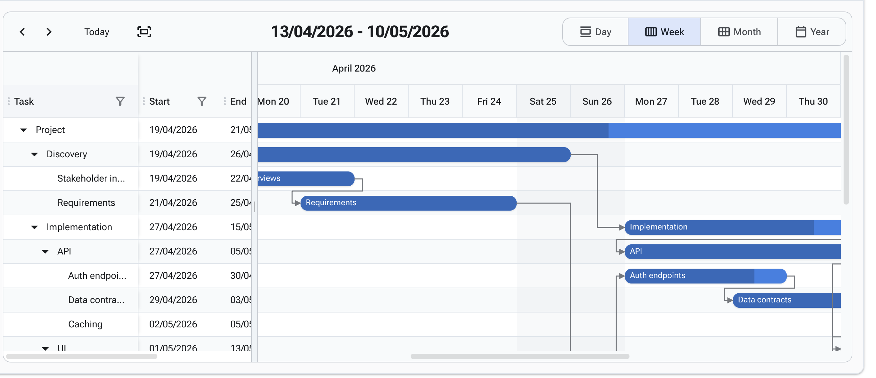Click the previous period arrow
The height and width of the screenshot is (378, 876).
22,32
